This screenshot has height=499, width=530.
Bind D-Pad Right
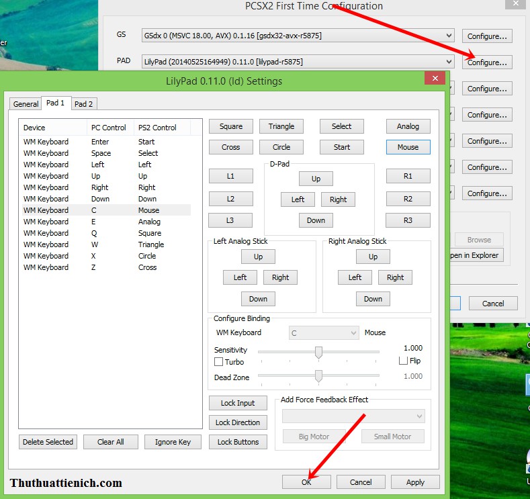(x=338, y=199)
